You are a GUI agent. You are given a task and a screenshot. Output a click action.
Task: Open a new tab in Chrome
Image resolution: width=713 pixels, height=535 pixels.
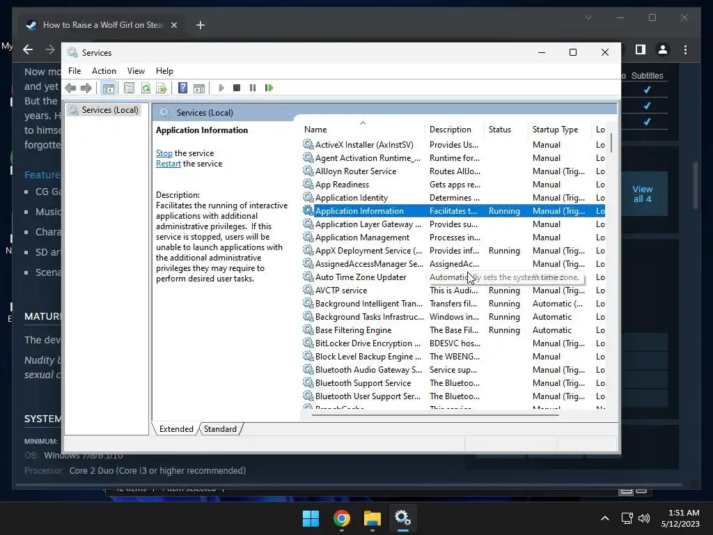click(200, 25)
